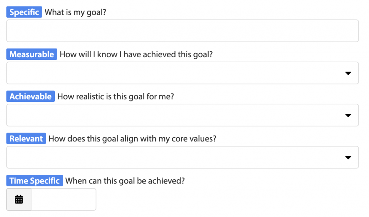Click the blue Time Specific badge
Viewport: 369px width, 217px height.
click(35, 180)
